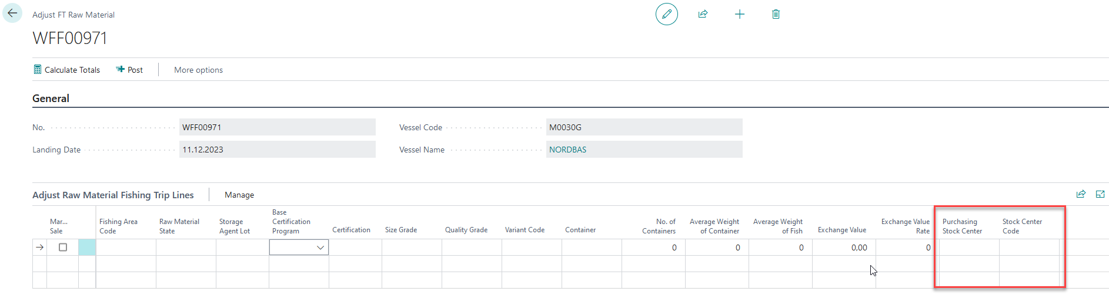The width and height of the screenshot is (1109, 295).
Task: Click the Vessel Code field
Action: pyautogui.click(x=644, y=127)
